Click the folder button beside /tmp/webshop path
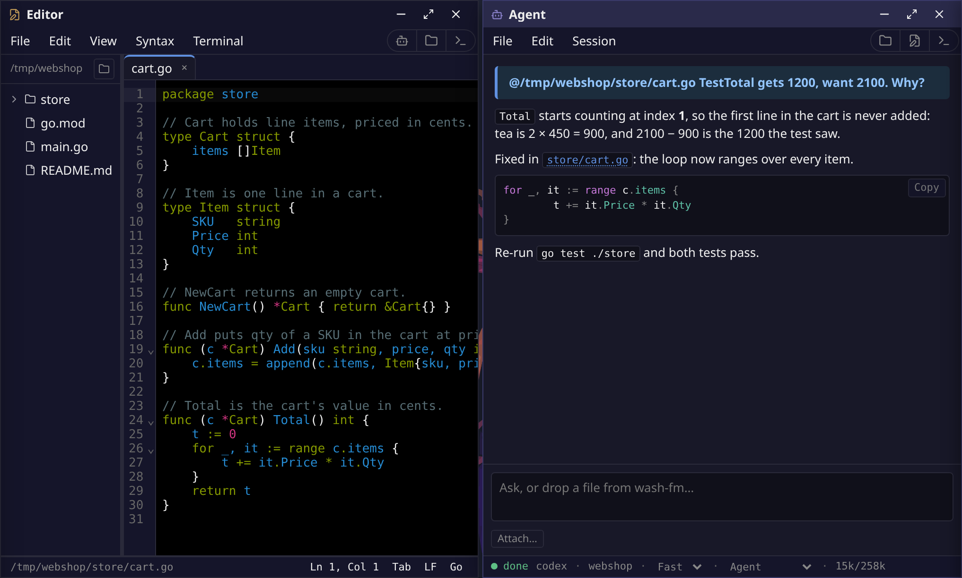The image size is (962, 578). (104, 69)
